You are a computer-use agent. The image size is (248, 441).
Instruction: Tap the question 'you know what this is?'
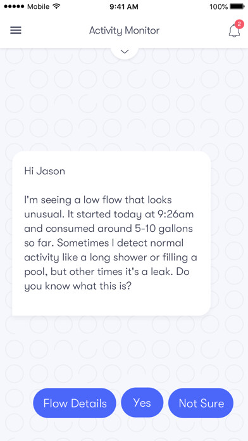click(x=78, y=286)
